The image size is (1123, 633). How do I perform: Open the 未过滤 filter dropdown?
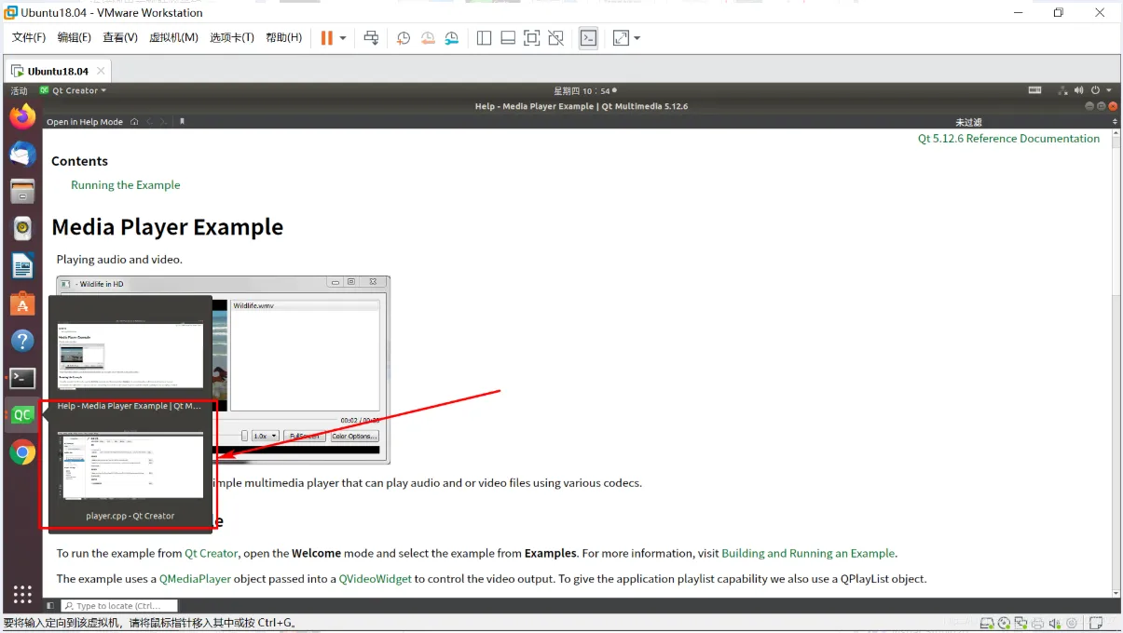(968, 122)
